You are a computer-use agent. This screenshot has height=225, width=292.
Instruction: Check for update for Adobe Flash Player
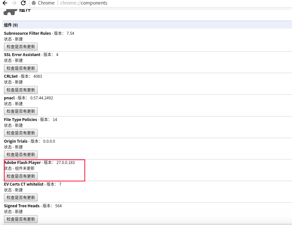21,176
